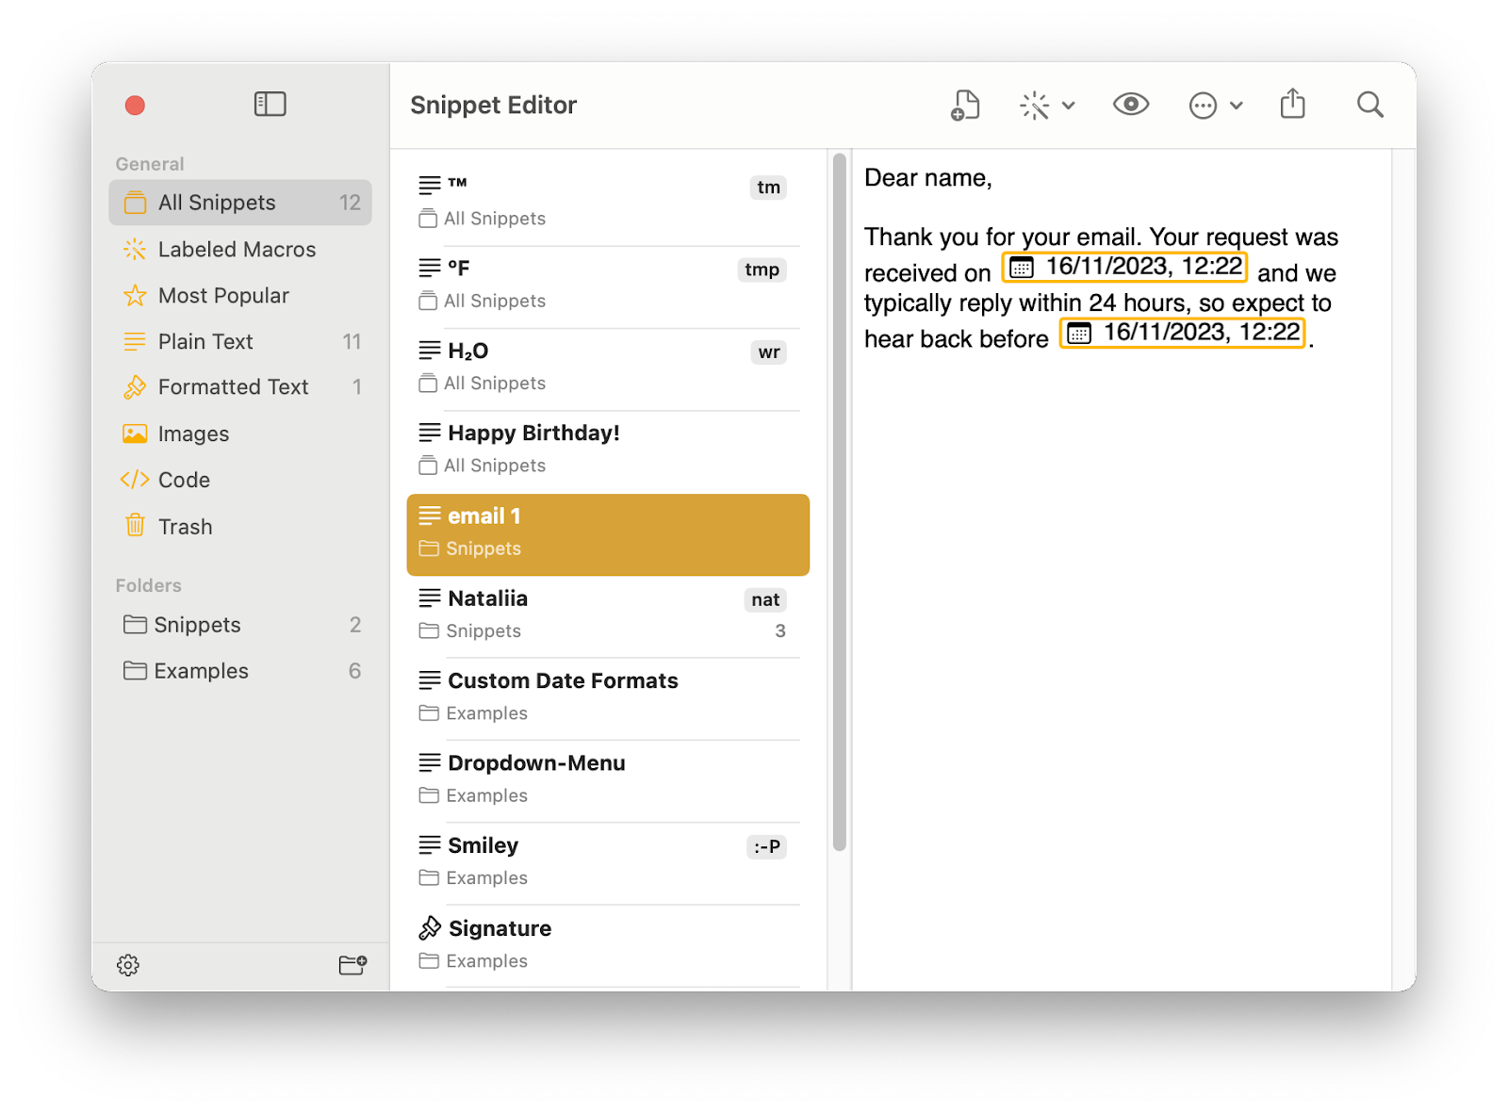Click the tmp abbreviation badge
Screen dimensions: 1508x1113
tap(762, 270)
